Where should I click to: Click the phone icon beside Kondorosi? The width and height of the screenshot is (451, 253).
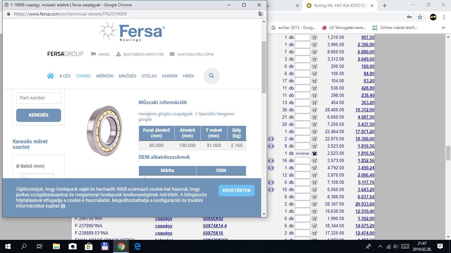(x=314, y=154)
